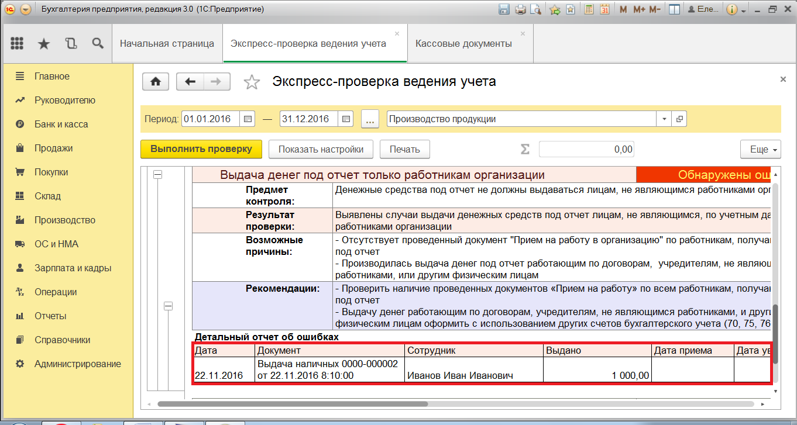Collapse the top tree group minus box
The height and width of the screenshot is (425, 797).
click(157, 174)
